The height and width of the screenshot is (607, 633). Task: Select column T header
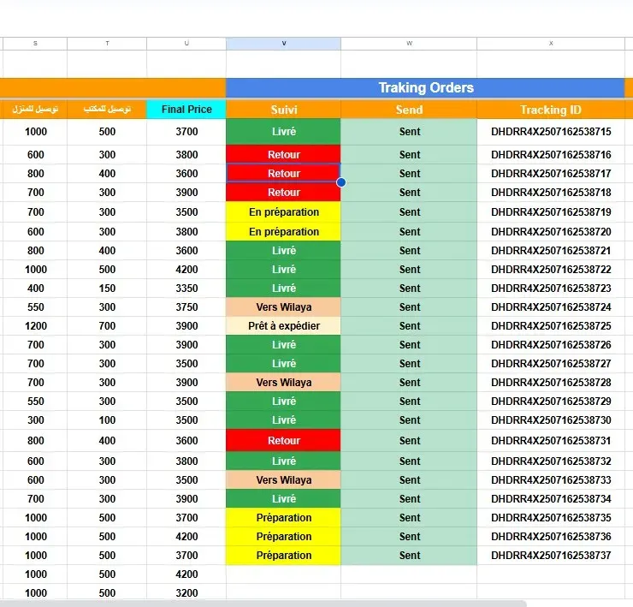click(107, 44)
